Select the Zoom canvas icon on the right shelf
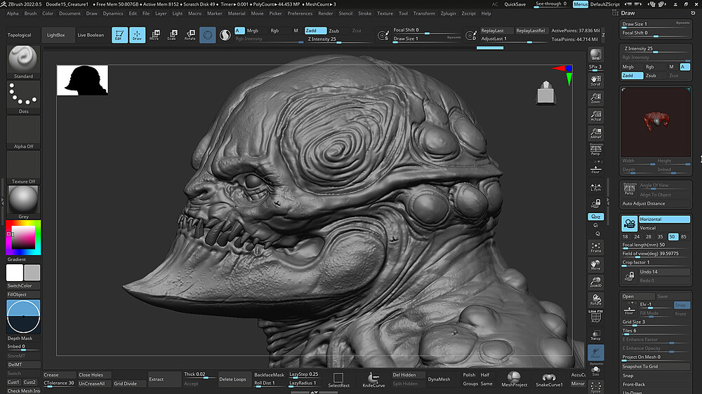702x394 pixels. 595,98
